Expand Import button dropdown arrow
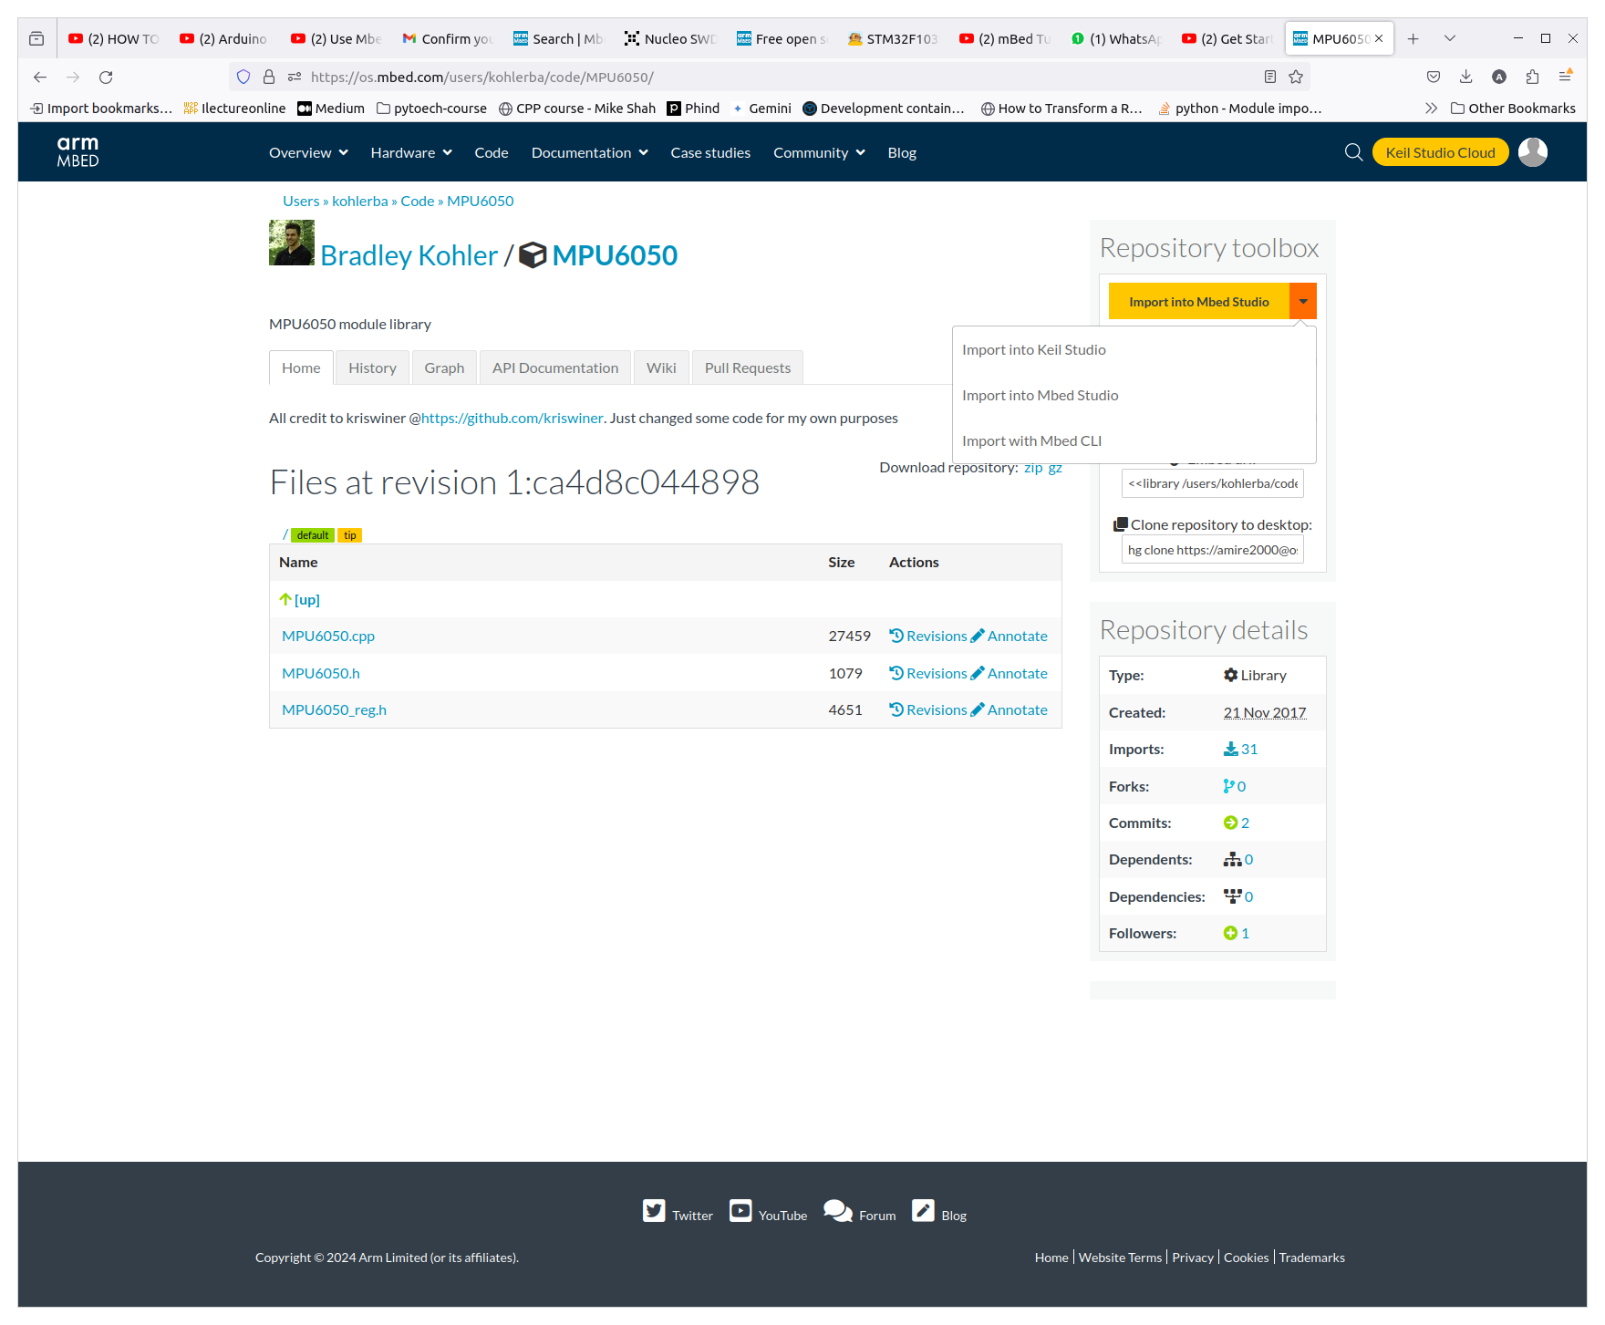The image size is (1605, 1325). 1303,301
